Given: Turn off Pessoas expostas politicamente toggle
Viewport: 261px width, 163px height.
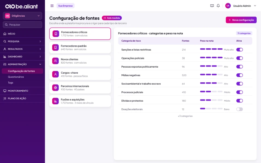Looking at the screenshot, I should coord(240,67).
